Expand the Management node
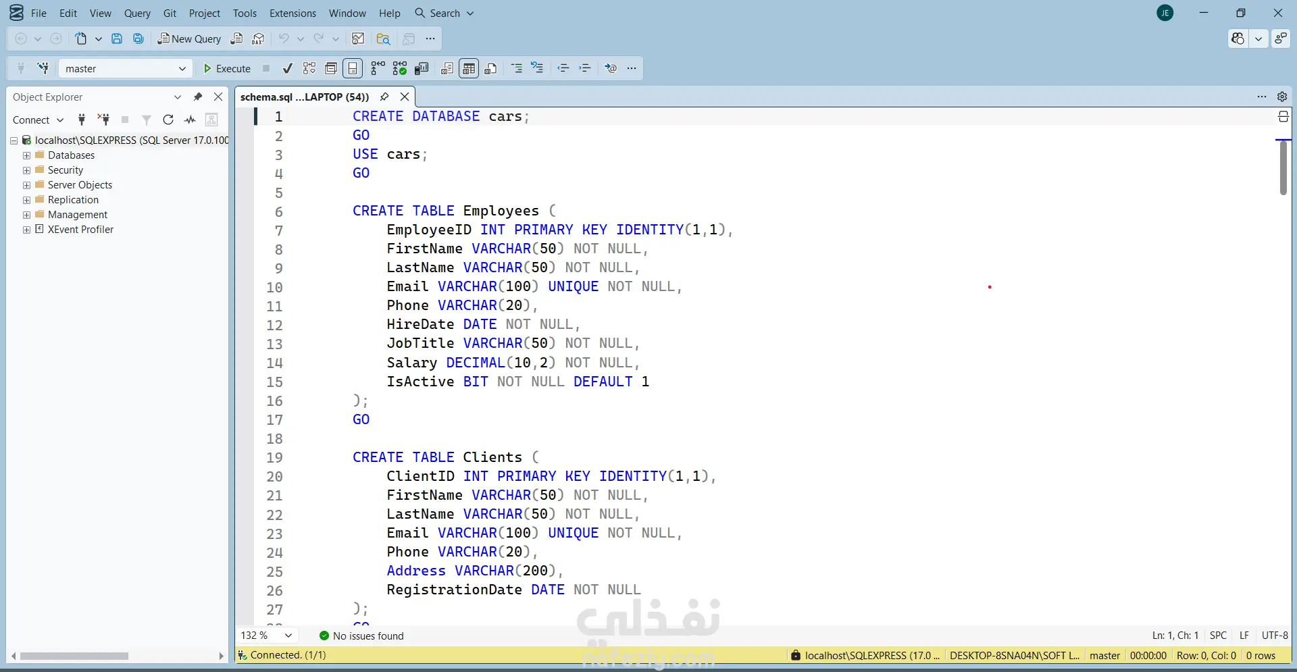Viewport: 1297px width, 672px height. pyautogui.click(x=26, y=215)
